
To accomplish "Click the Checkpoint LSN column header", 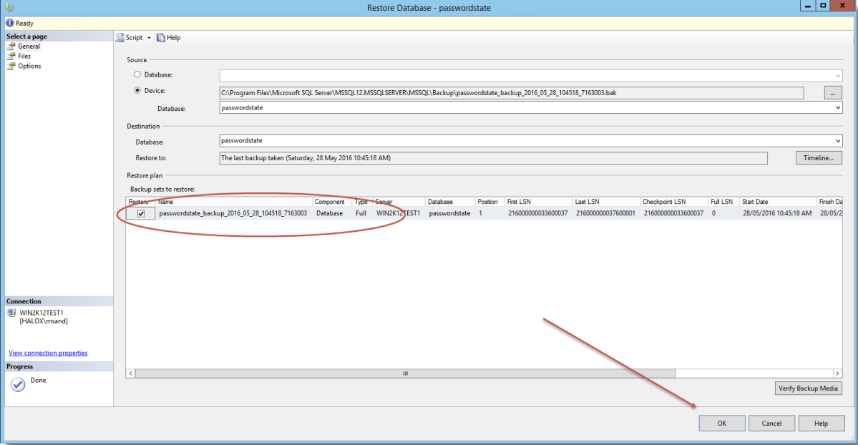I will point(674,202).
